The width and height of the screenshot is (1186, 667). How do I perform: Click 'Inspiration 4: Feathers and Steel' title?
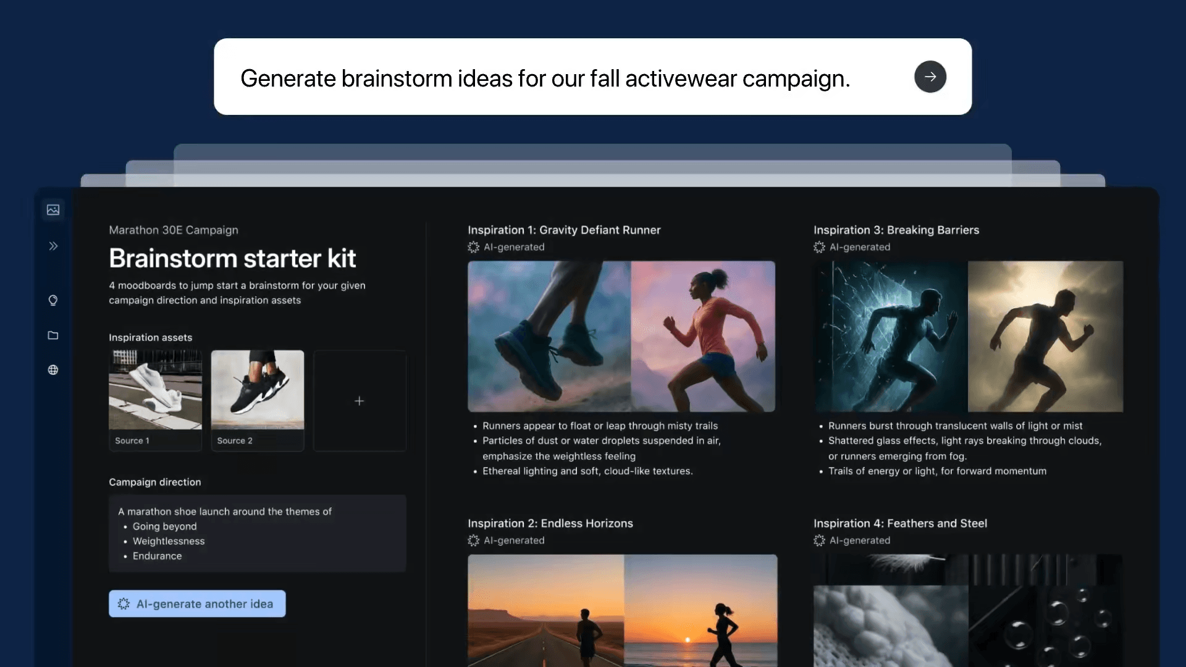click(900, 523)
